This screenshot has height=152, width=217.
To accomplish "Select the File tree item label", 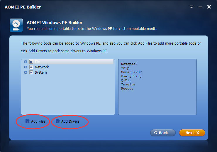I will pos(37,62).
